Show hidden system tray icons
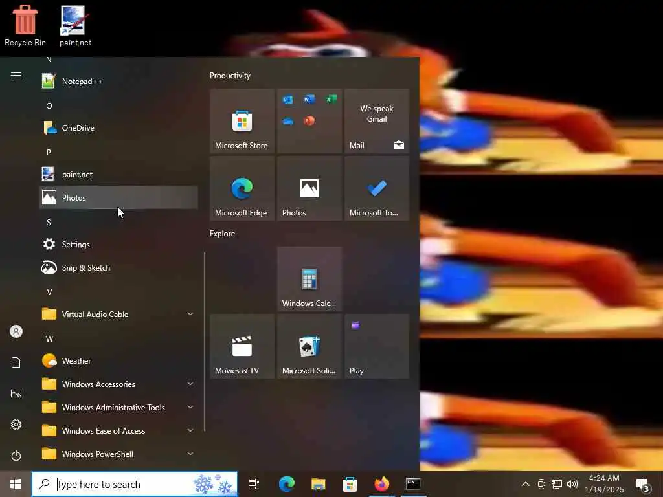 tap(526, 484)
